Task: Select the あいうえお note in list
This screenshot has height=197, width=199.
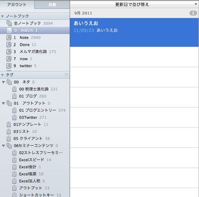Action: point(134,32)
